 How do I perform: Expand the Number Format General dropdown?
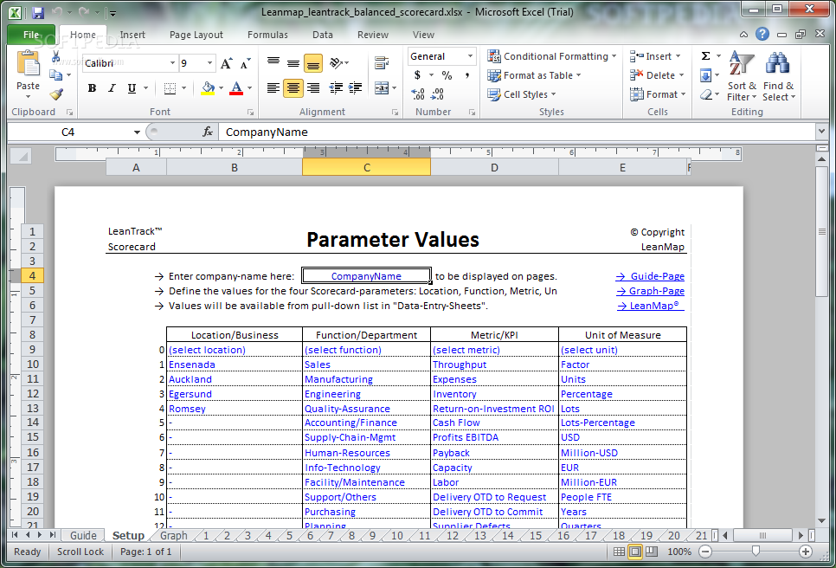click(x=470, y=56)
